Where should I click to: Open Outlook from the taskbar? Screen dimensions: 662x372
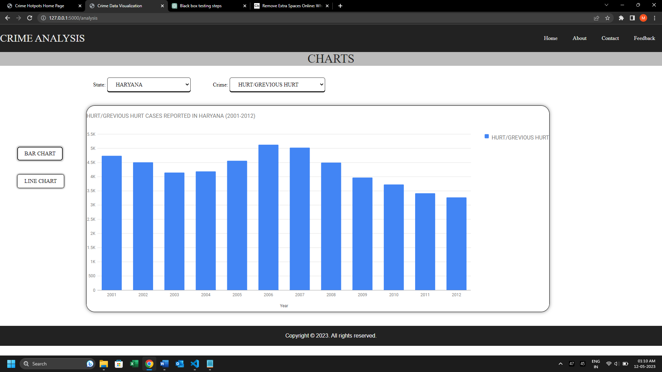pyautogui.click(x=180, y=364)
